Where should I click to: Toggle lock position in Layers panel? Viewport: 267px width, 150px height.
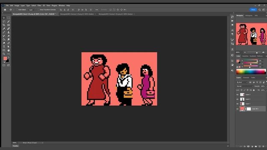(247, 90)
